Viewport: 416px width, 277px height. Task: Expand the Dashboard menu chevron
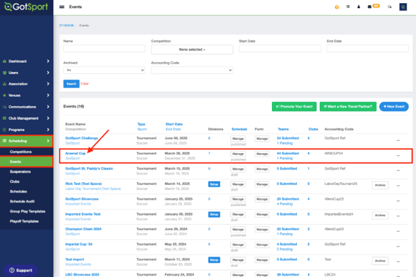click(48, 61)
